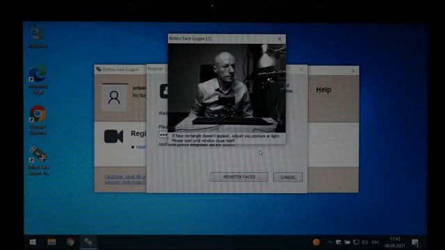Open the volume speaker tray icon
Image resolution: width=445 pixels, height=250 pixels.
pos(364,242)
